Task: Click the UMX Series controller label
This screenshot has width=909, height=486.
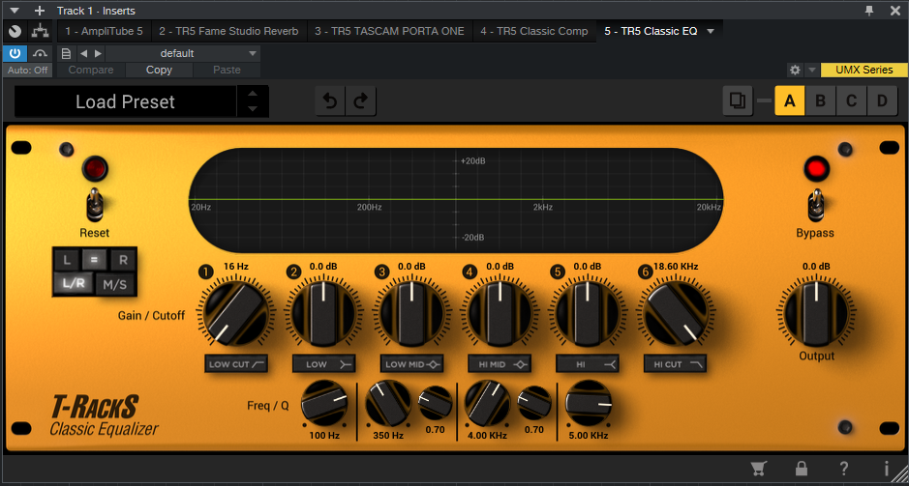Action: coord(864,70)
